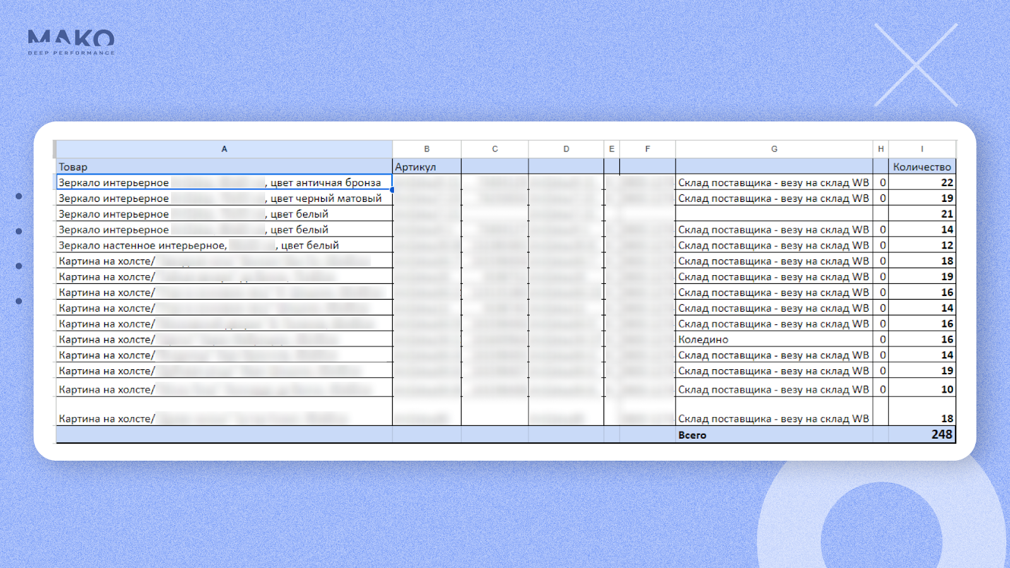Select column G header
This screenshot has width=1010, height=568.
774,149
